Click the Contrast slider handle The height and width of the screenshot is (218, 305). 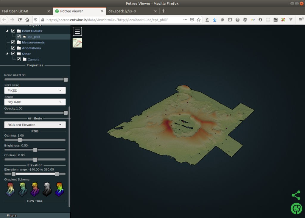coord(35,160)
